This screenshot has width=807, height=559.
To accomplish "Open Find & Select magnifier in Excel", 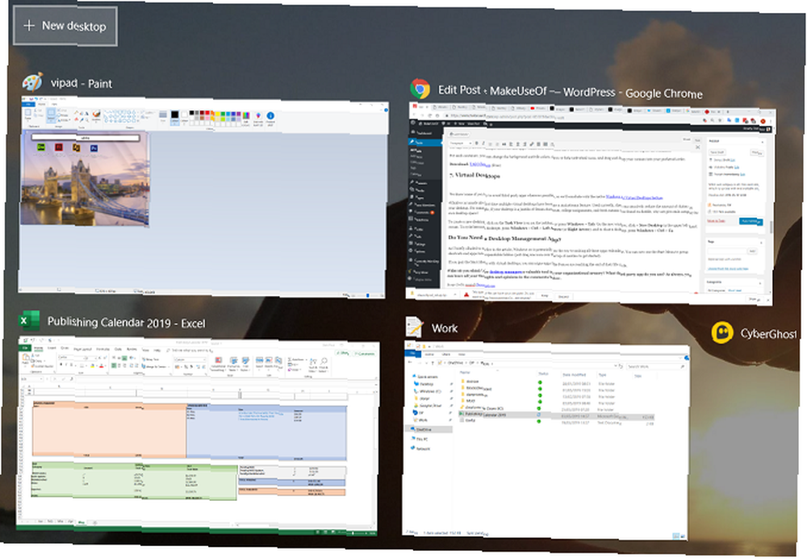I will (x=324, y=365).
